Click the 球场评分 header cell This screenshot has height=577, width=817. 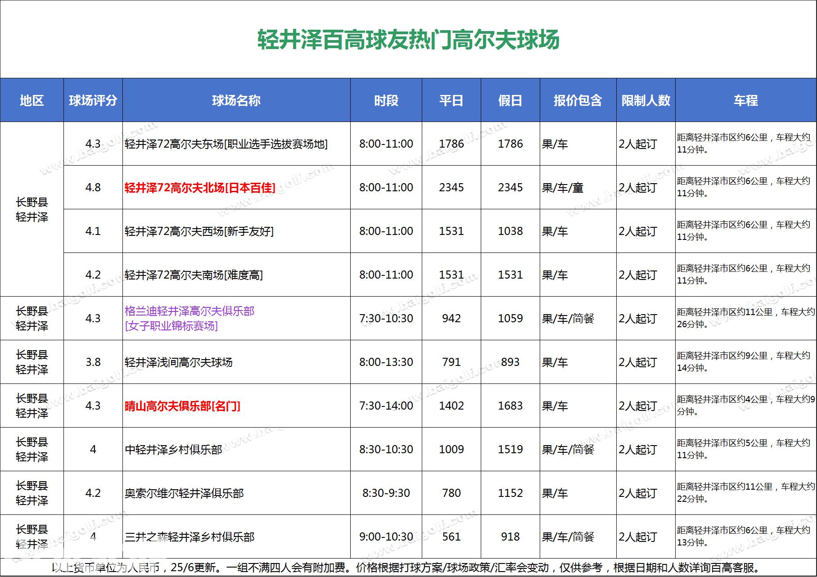[93, 100]
